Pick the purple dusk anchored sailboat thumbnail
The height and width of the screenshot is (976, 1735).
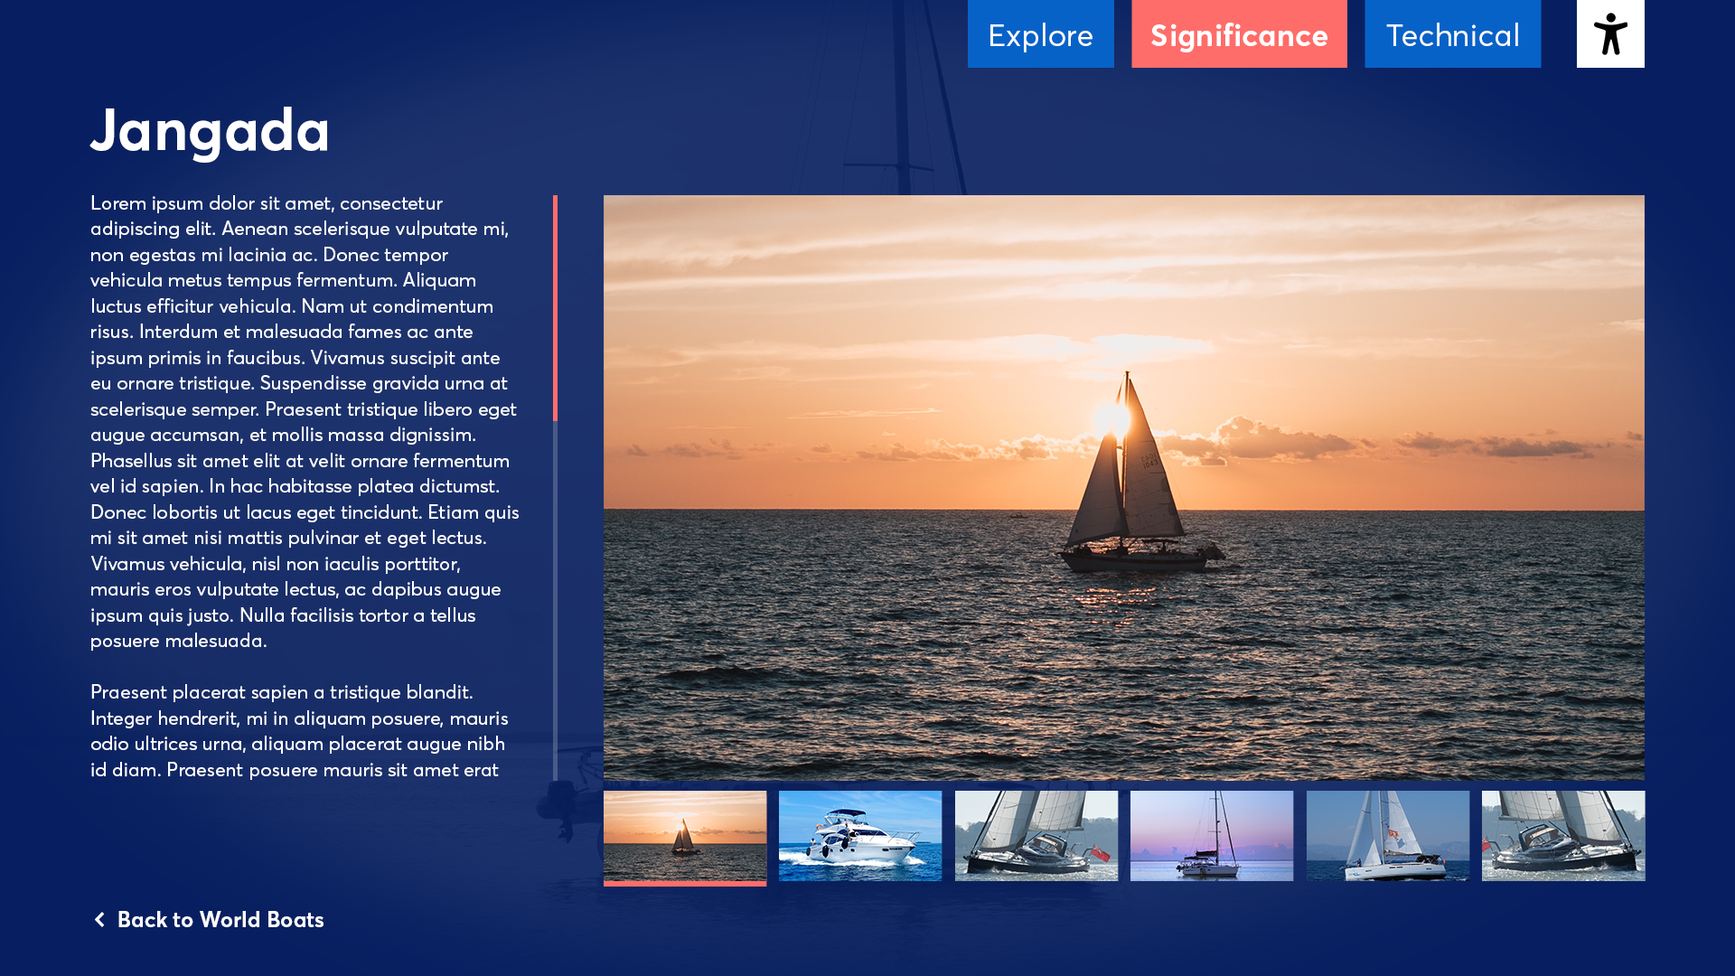point(1211,836)
